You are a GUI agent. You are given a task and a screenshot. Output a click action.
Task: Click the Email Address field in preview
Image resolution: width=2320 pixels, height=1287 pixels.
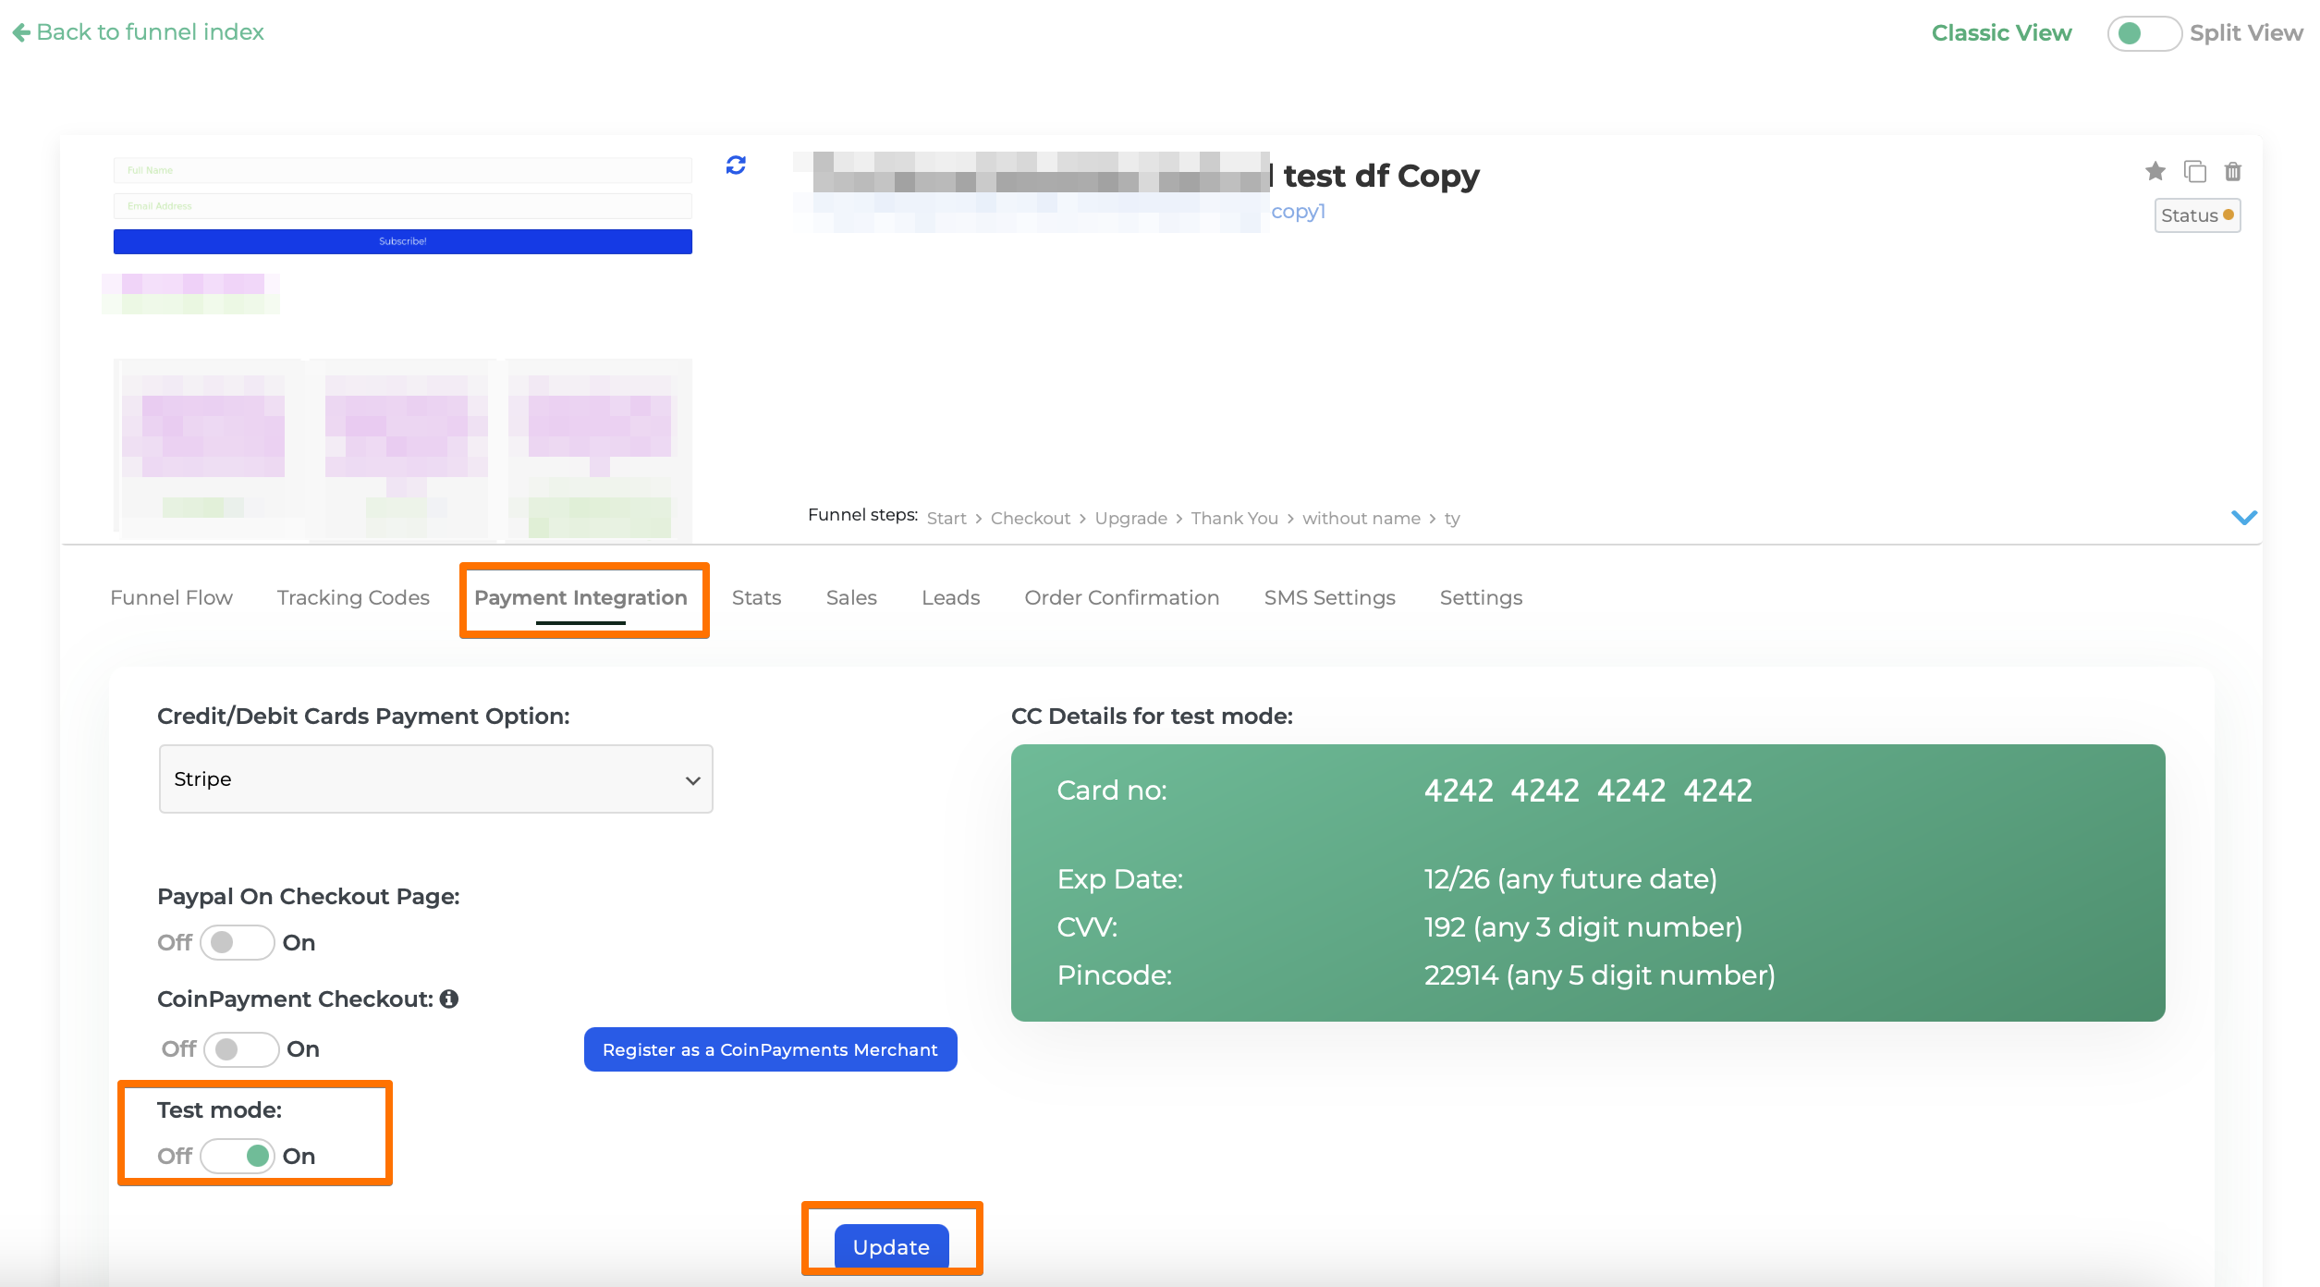tap(403, 206)
